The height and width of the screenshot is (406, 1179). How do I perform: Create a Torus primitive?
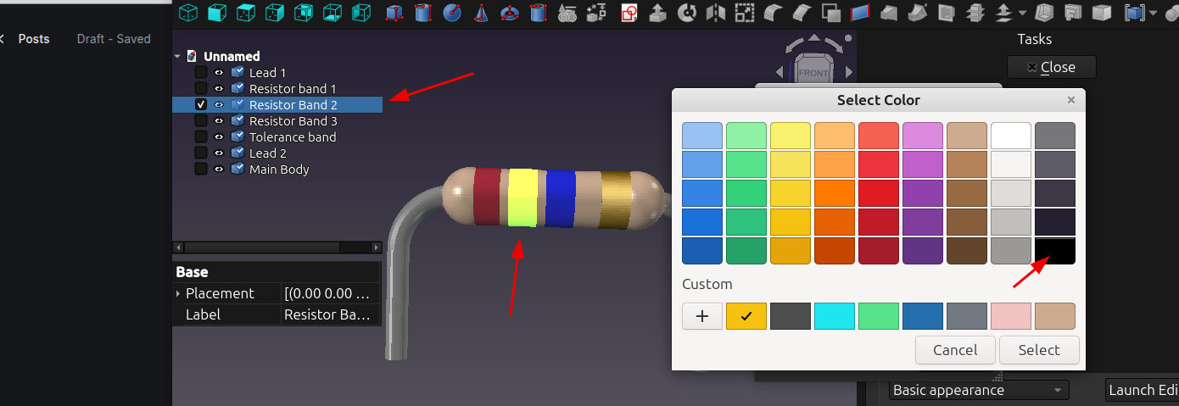[x=510, y=13]
